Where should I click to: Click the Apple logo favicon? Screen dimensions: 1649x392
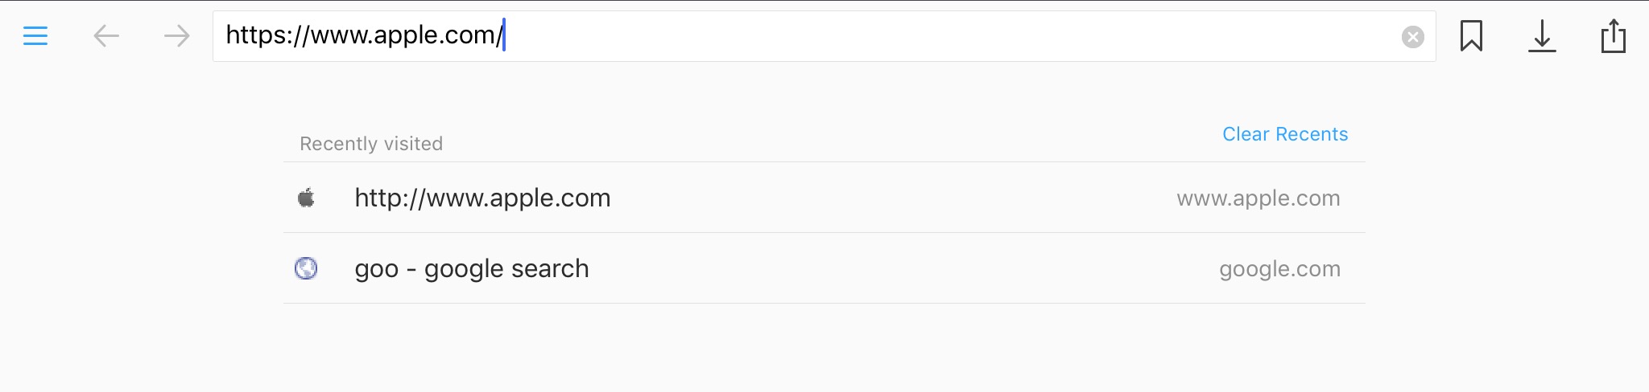click(306, 198)
